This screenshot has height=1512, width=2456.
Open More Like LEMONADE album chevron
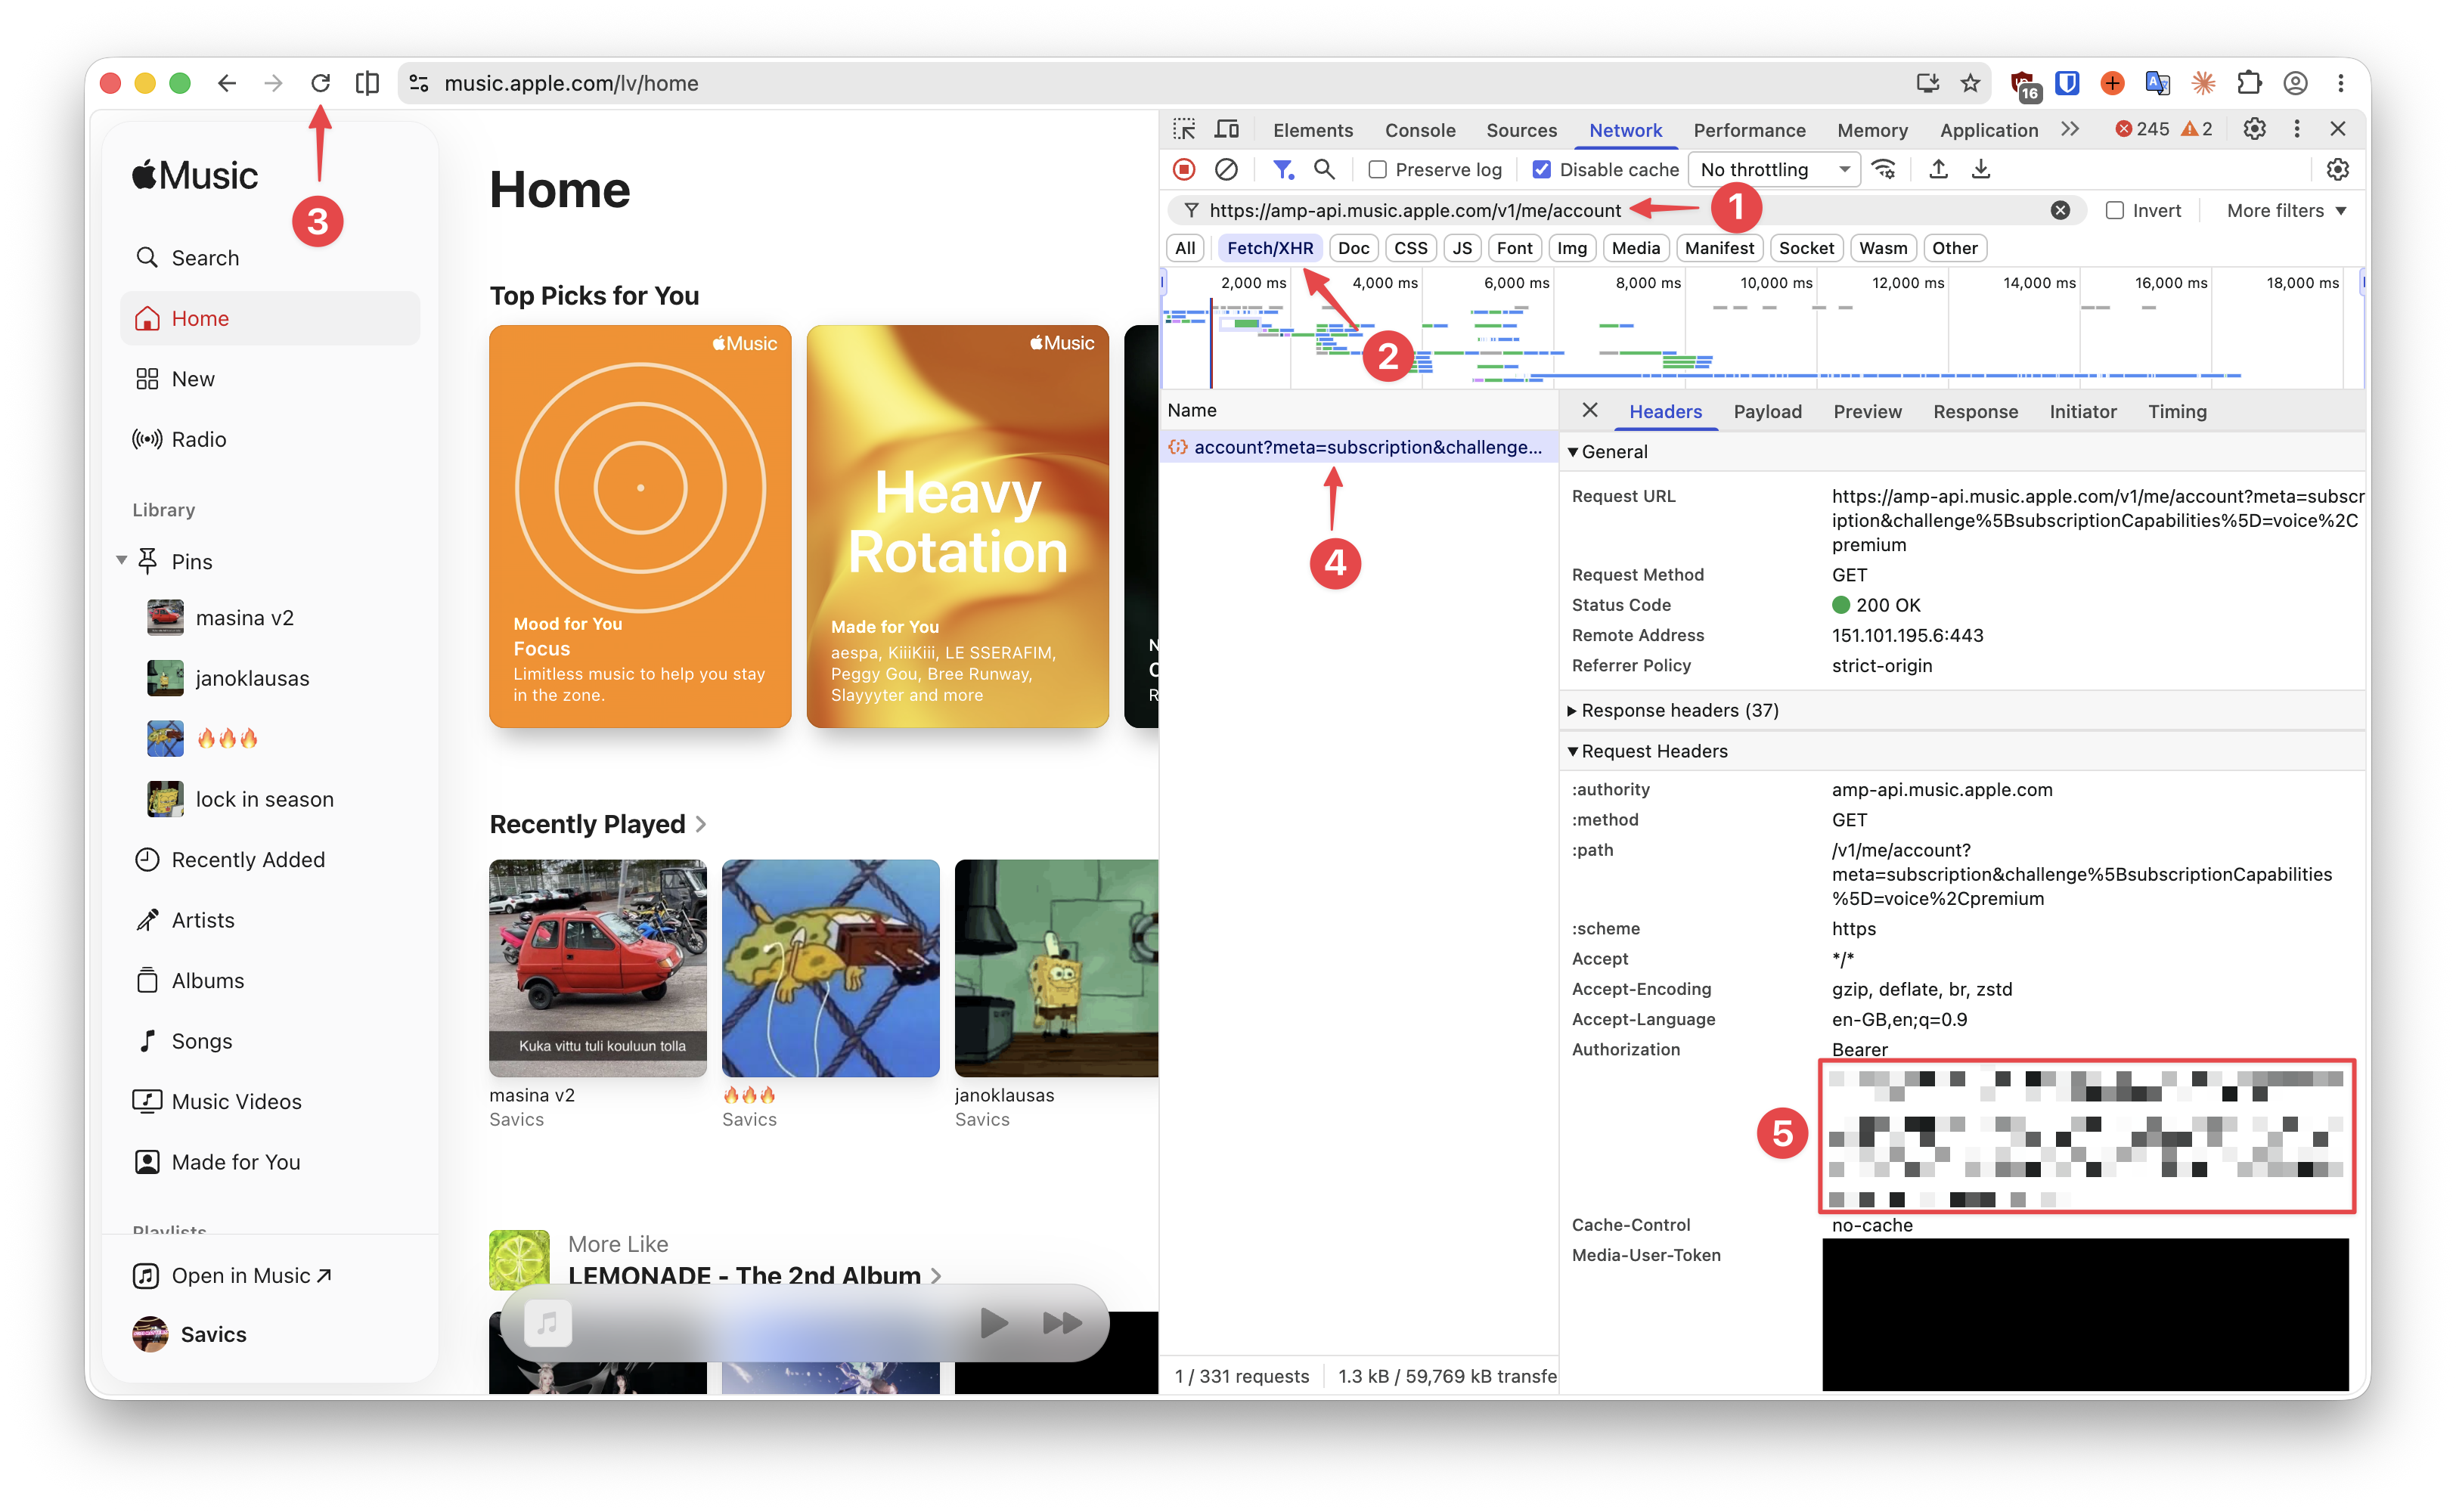pyautogui.click(x=936, y=1276)
